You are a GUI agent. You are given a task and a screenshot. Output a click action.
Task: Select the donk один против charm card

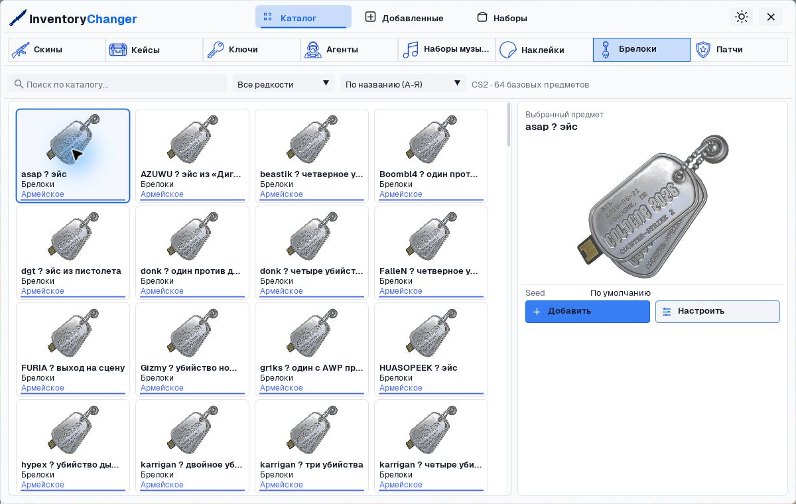tap(192, 253)
